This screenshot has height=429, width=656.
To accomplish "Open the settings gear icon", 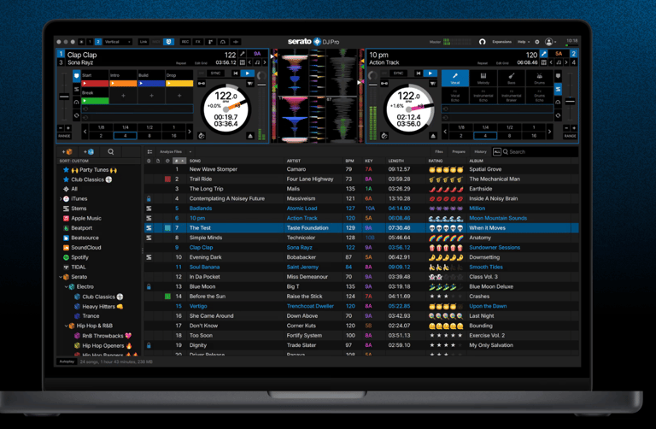I will [x=537, y=42].
